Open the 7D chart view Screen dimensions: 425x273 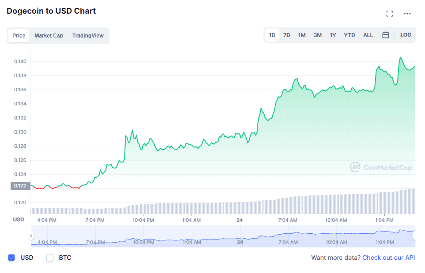tap(286, 34)
